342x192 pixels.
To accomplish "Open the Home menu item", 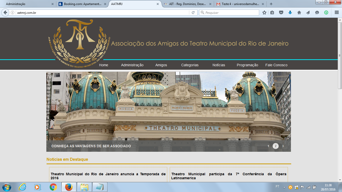I will [104, 65].
